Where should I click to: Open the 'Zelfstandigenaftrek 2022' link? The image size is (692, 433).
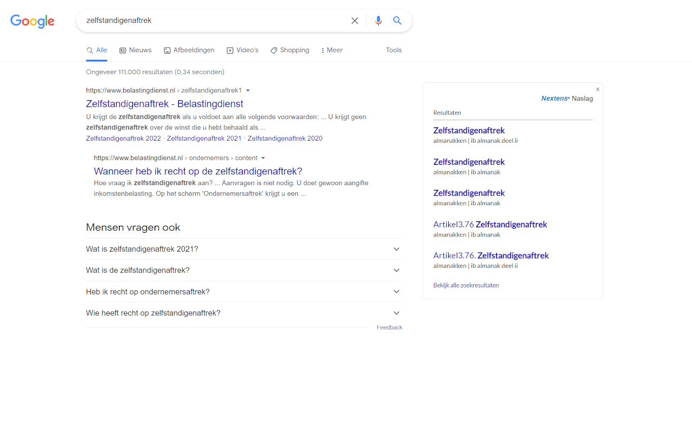[x=123, y=138]
